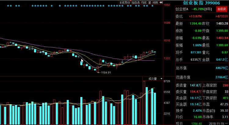Click 加自选 to add to watchlist
The width and height of the screenshot is (229, 125).
pyautogui.click(x=135, y=2)
